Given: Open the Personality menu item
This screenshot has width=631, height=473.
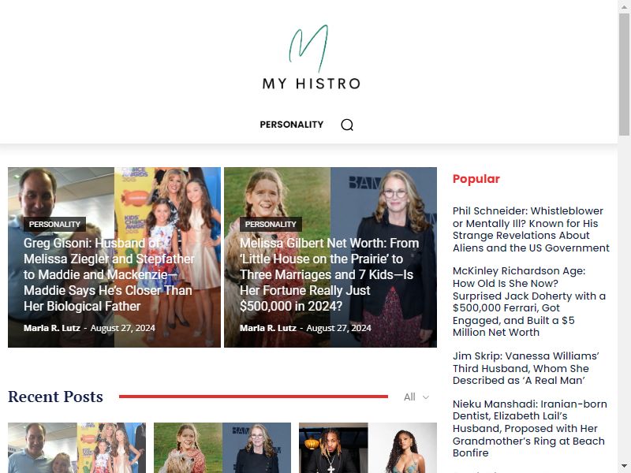Looking at the screenshot, I should click(x=291, y=125).
